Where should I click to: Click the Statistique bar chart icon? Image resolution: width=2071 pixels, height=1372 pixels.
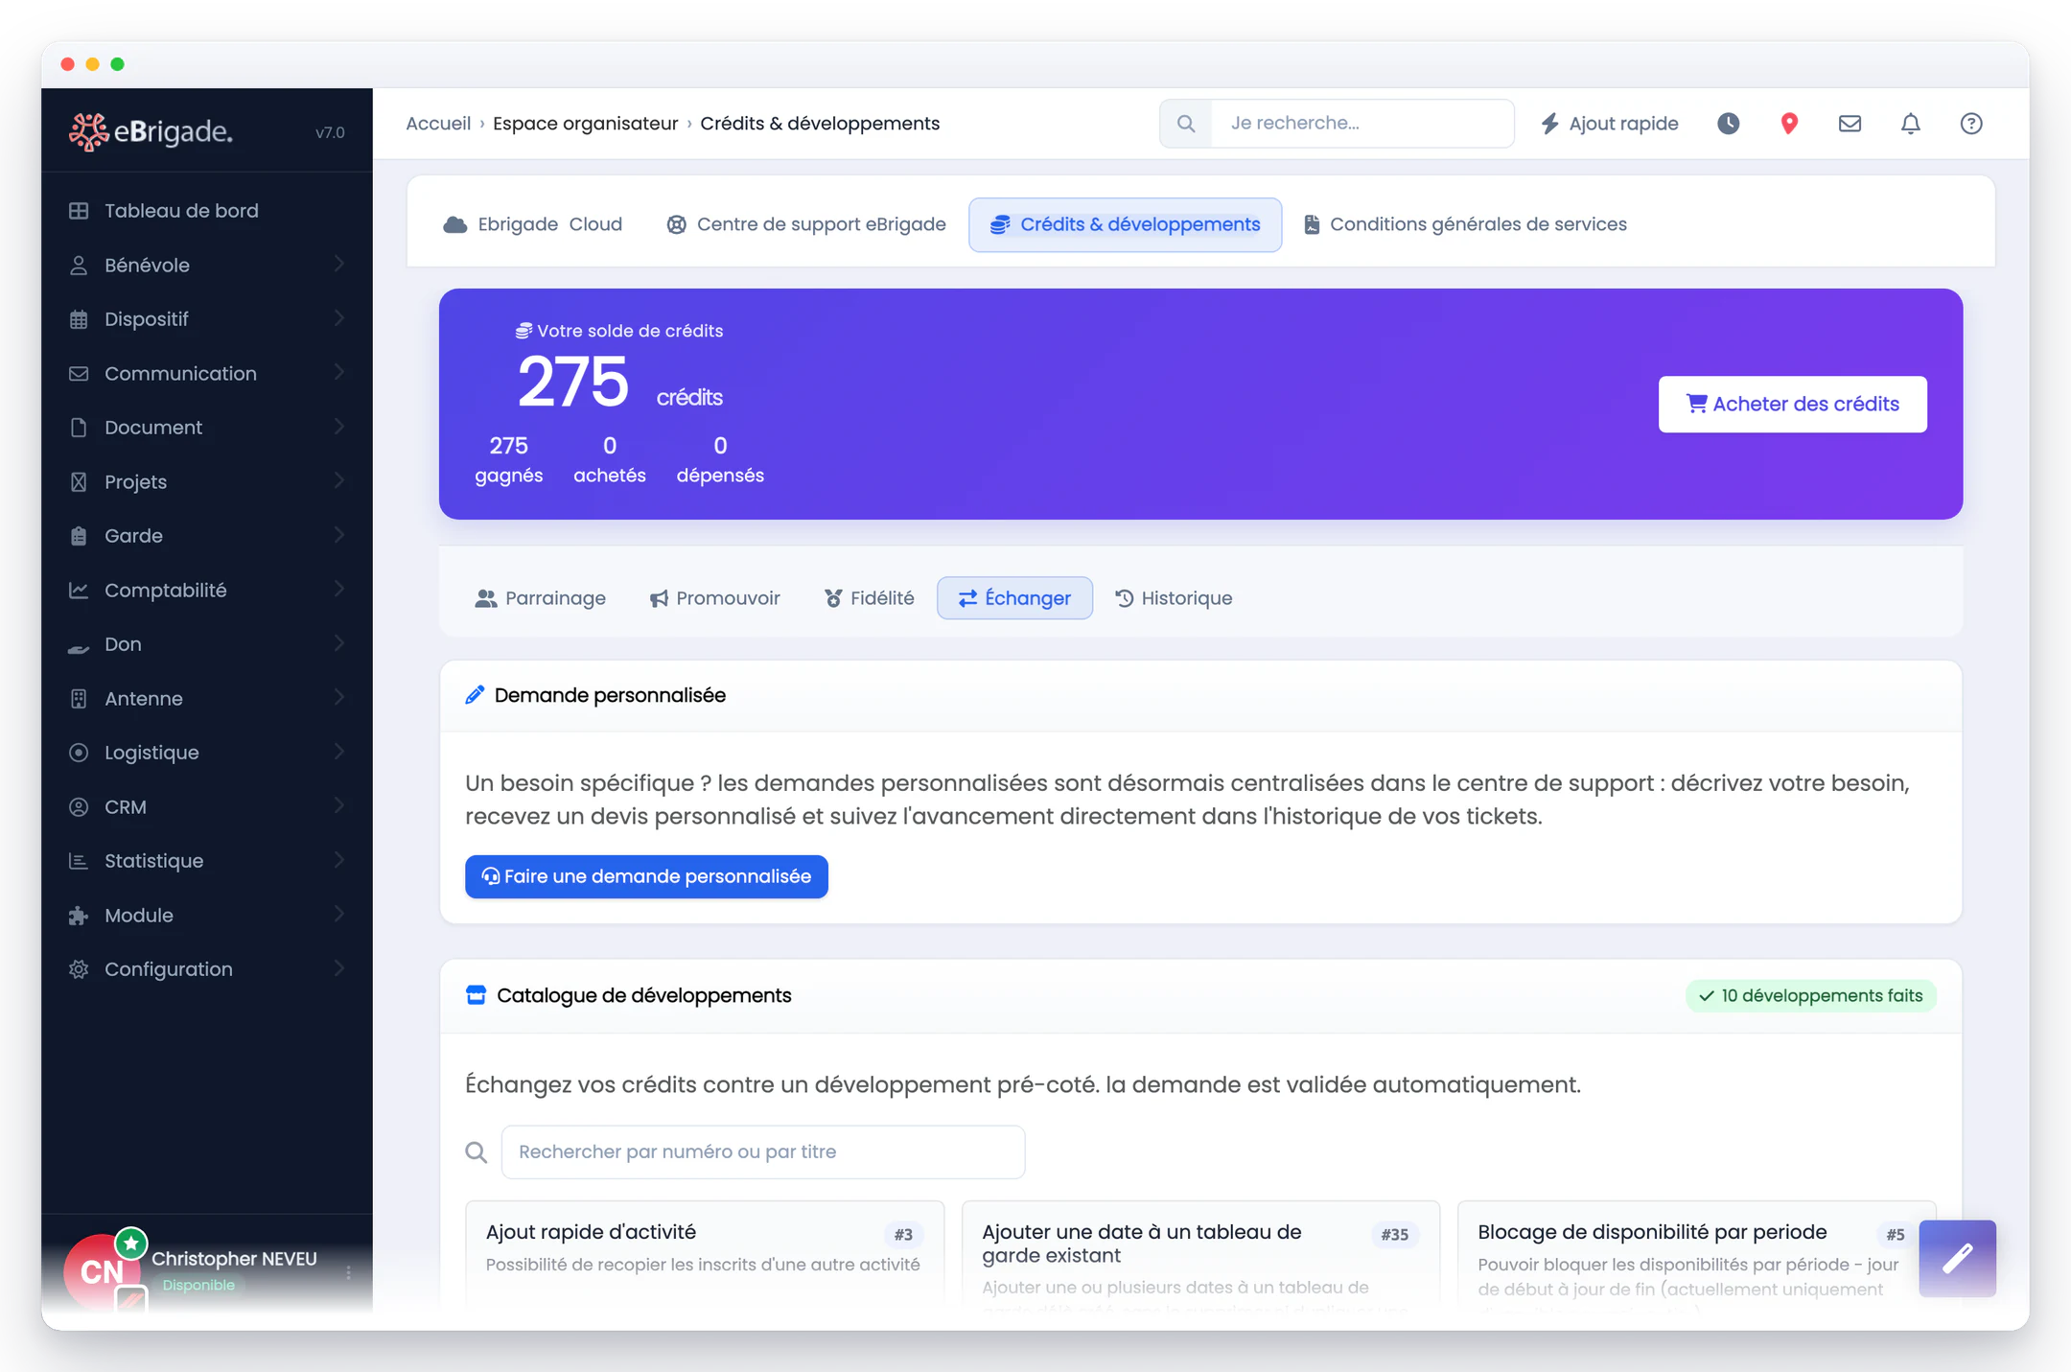pyautogui.click(x=79, y=861)
